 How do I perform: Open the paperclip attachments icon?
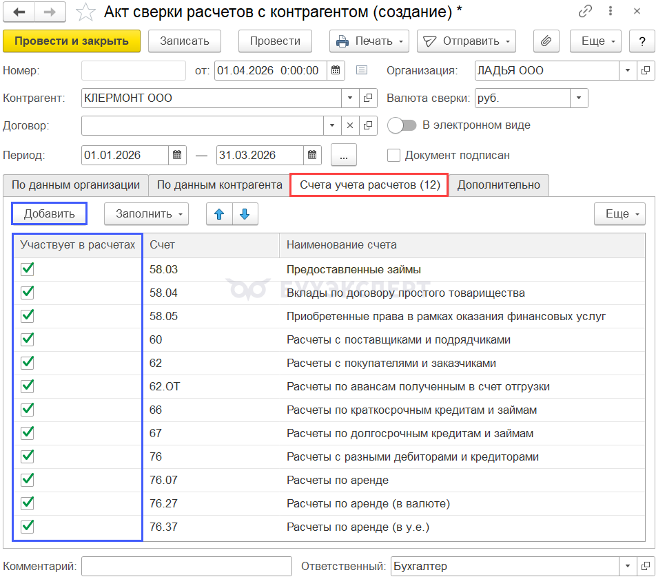tap(546, 41)
